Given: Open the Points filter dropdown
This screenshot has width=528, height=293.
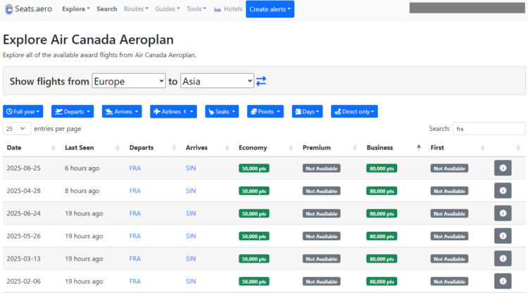Looking at the screenshot, I should tap(265, 111).
